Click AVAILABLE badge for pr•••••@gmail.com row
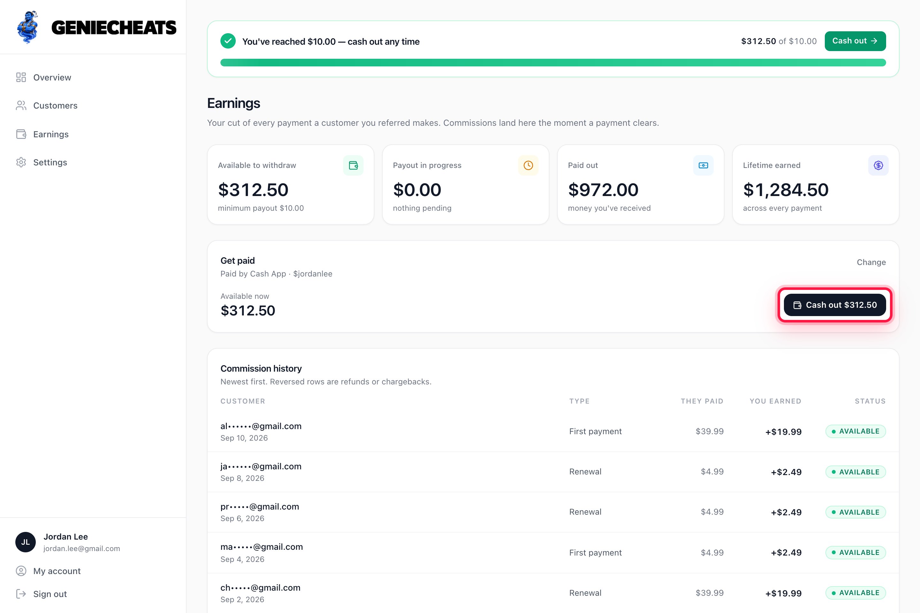The height and width of the screenshot is (613, 920). 855,512
